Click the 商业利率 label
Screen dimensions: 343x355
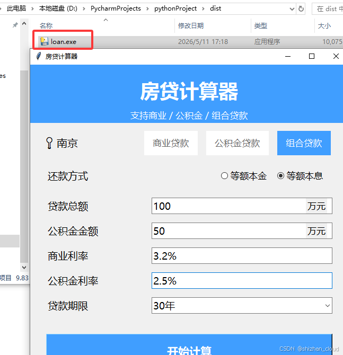[x=68, y=256]
